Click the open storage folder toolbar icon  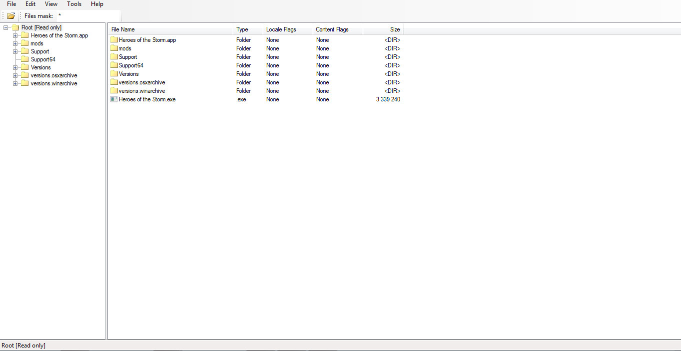(11, 16)
